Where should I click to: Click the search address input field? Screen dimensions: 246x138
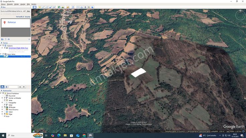pos(13,11)
